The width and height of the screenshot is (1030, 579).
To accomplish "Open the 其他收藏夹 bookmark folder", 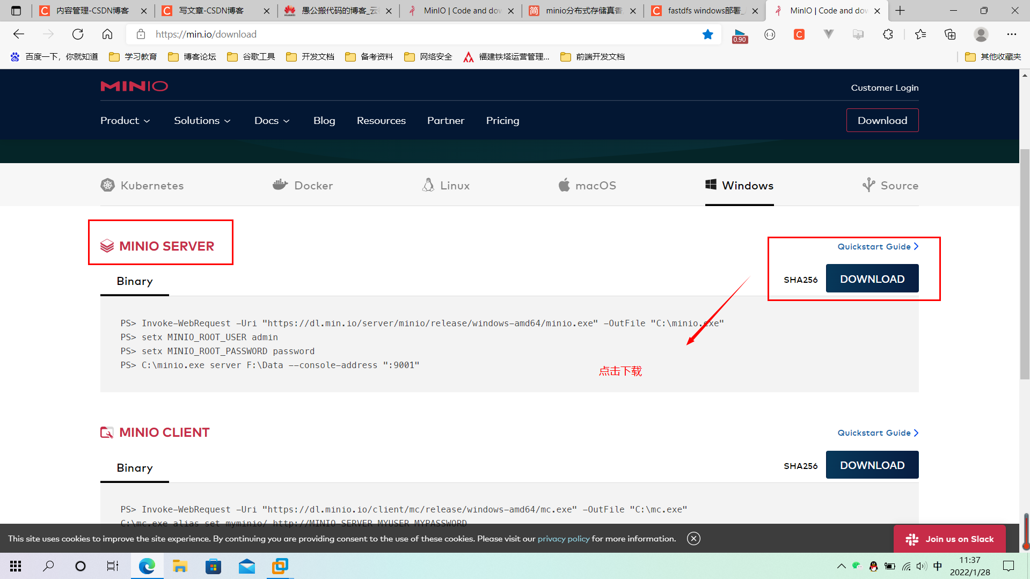I will (993, 57).
